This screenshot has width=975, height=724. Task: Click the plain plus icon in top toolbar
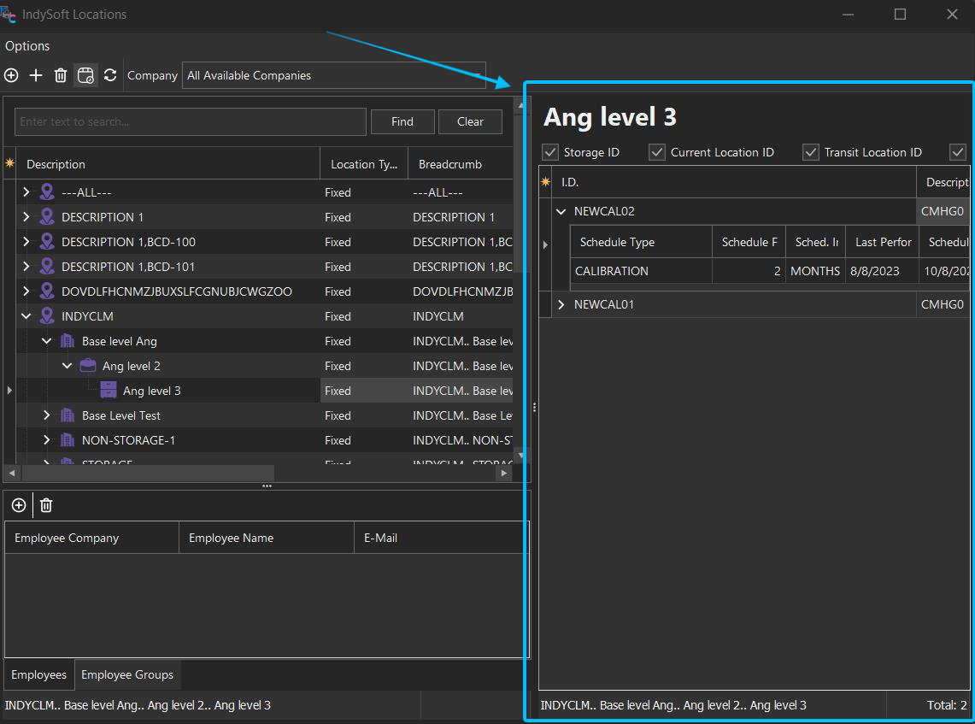coord(36,75)
